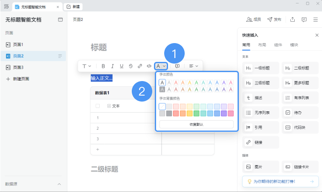Switch to 模块 tab in quick insert
The height and width of the screenshot is (192, 322).
click(294, 45)
